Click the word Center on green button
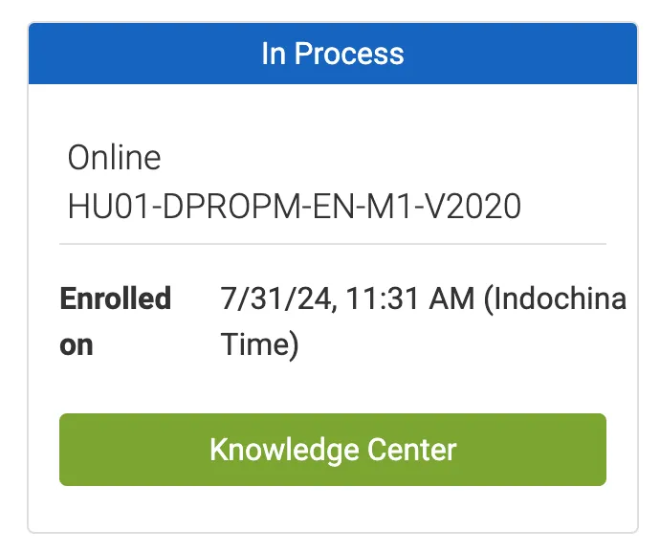 [x=411, y=450]
